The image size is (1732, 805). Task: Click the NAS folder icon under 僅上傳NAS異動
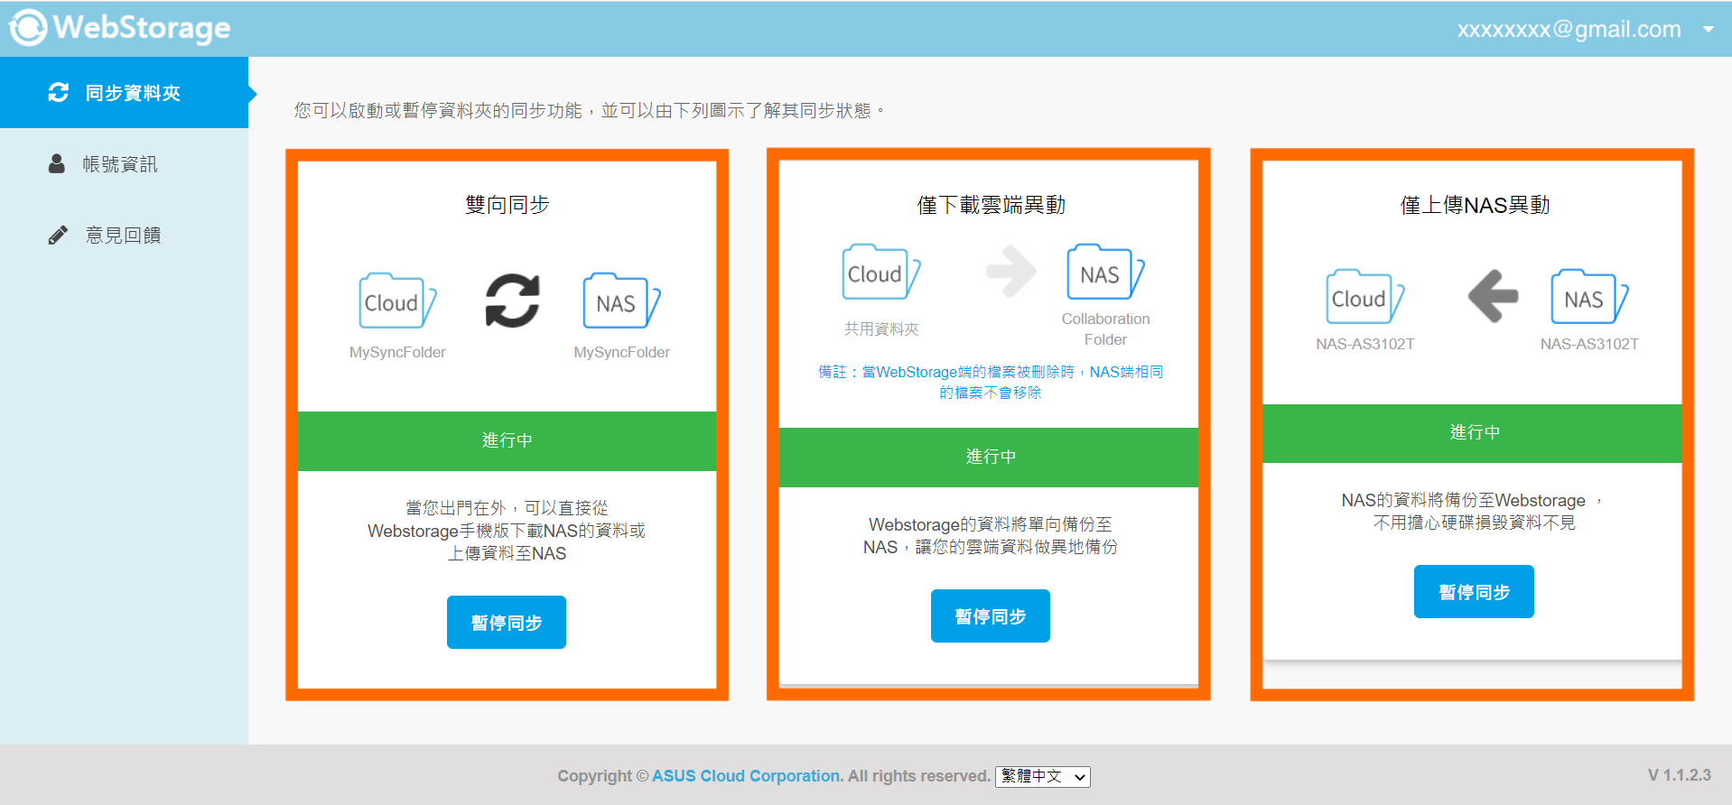click(1589, 297)
